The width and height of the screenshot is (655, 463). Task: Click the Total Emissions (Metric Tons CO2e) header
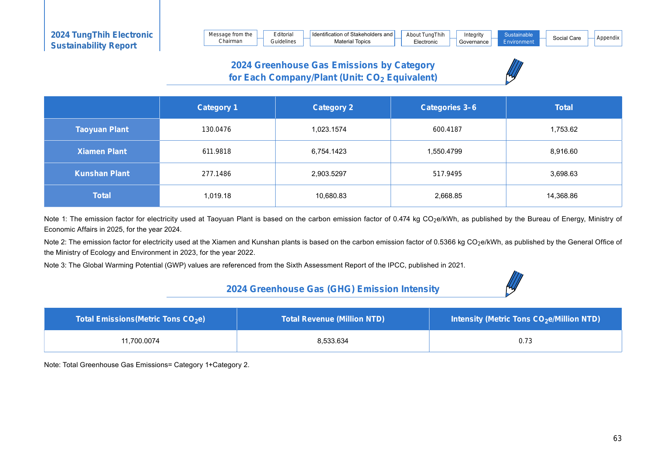click(140, 319)
